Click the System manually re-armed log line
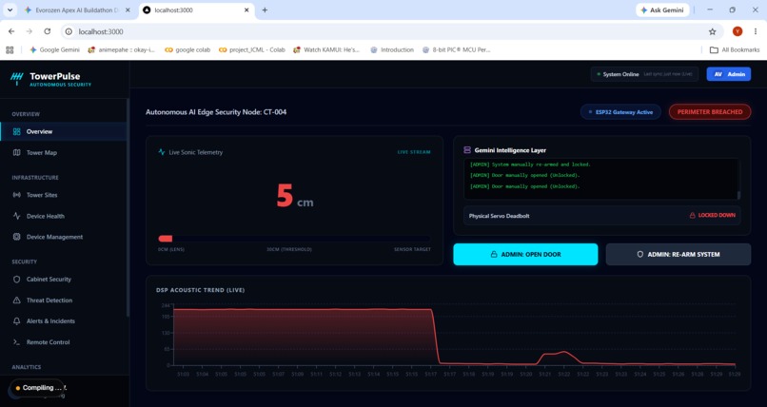 click(x=530, y=165)
